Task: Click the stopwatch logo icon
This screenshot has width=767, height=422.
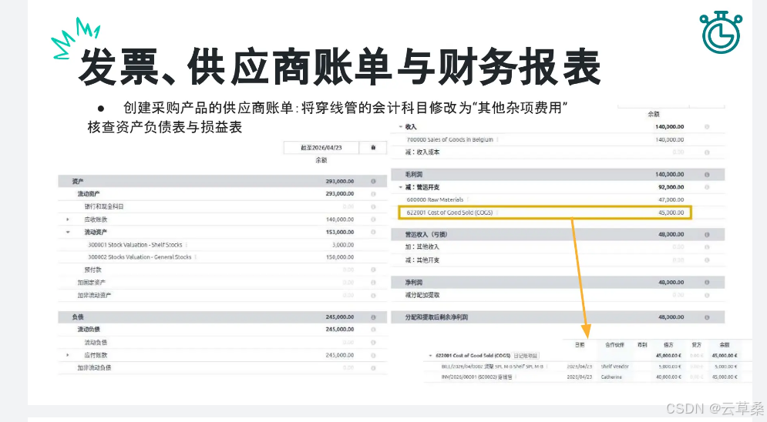Action: click(x=721, y=32)
